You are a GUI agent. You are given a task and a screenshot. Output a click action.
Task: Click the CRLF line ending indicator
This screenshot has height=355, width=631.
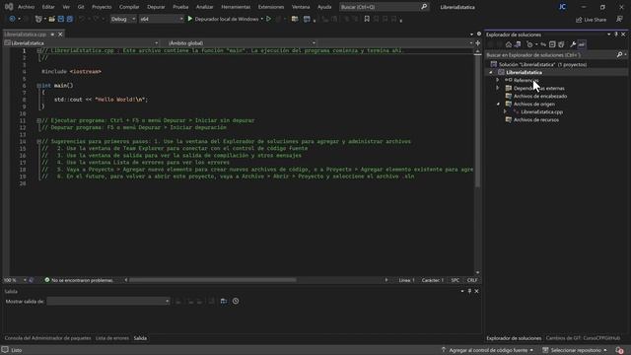tap(472, 280)
